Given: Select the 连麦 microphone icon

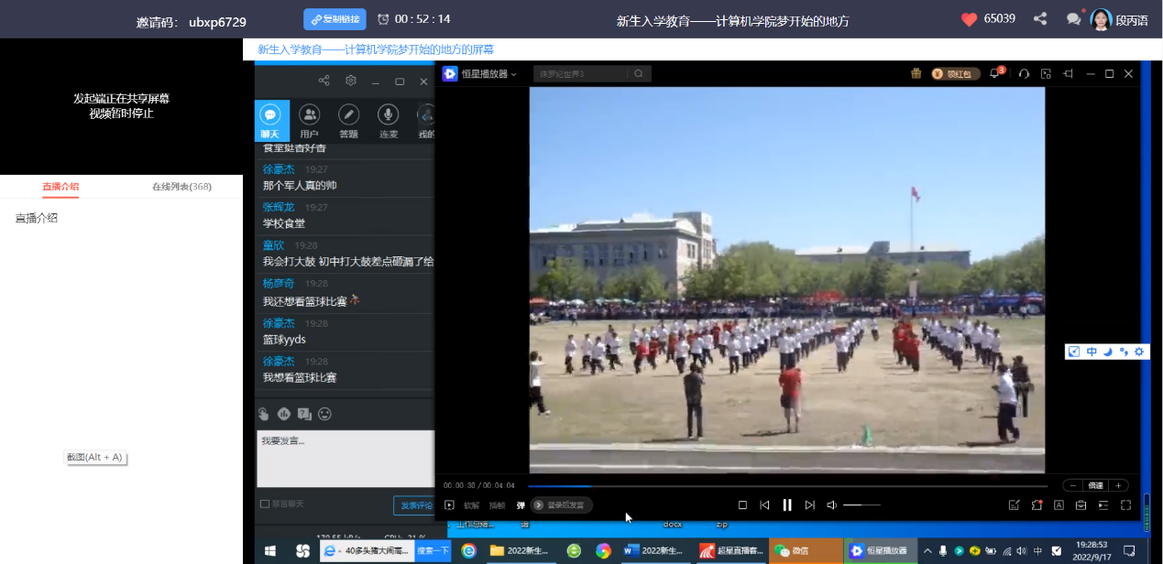Looking at the screenshot, I should [x=388, y=119].
